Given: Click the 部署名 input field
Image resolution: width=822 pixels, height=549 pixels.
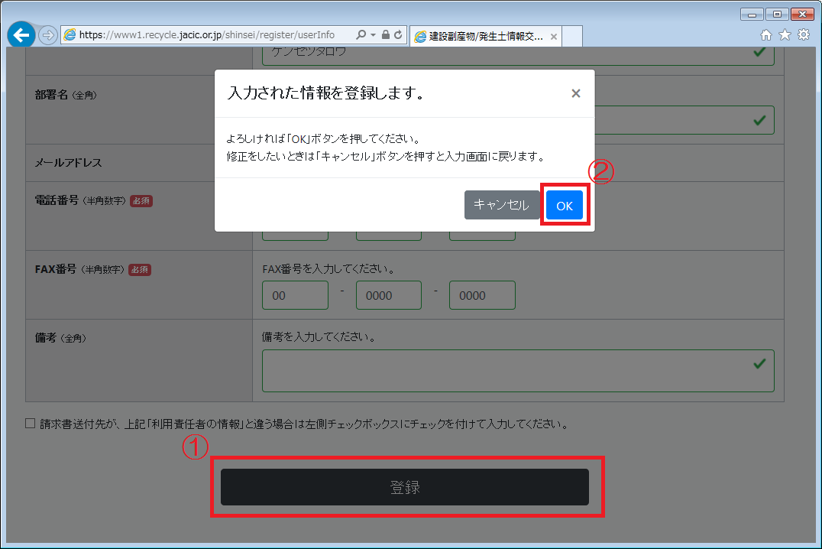Looking at the screenshot, I should coord(684,120).
